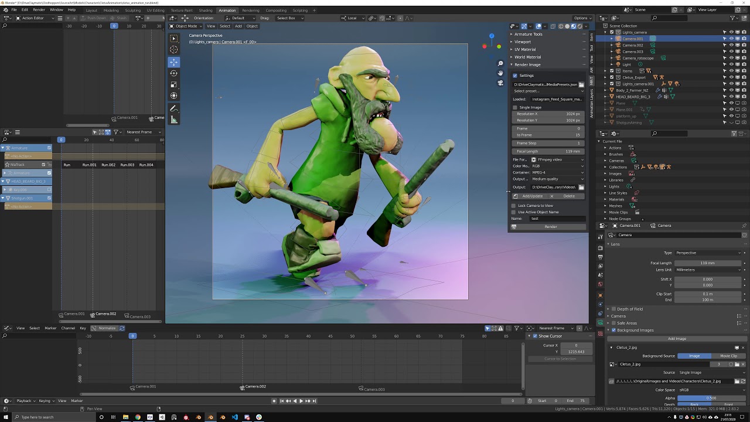Switch viewport to rendered shading
Image resolution: width=750 pixels, height=422 pixels.
tap(580, 26)
